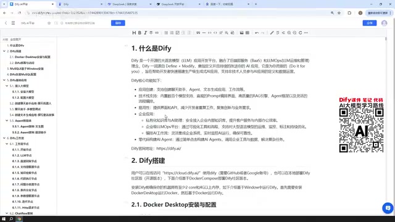This screenshot has width=395, height=222.
Task: Switch to the 百度一下 browser tab
Action: (228, 4)
